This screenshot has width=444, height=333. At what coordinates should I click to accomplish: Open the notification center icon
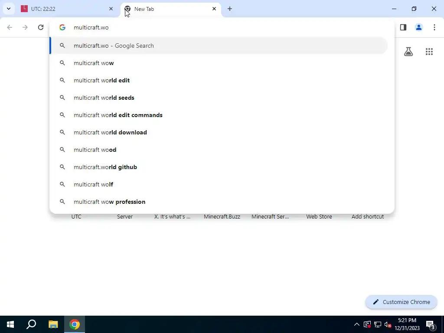(x=430, y=324)
